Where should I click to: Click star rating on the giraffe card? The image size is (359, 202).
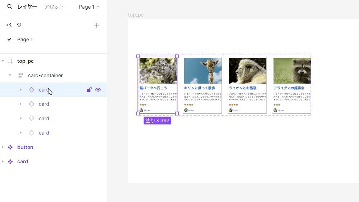pos(189,105)
